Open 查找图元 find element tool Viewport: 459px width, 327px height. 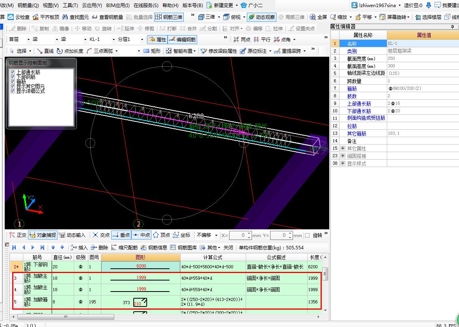[75, 17]
